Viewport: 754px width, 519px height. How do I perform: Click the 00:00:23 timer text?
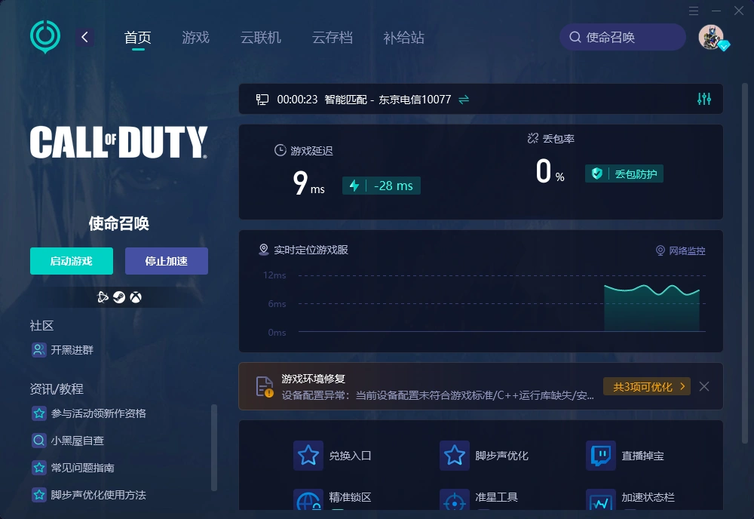[297, 100]
